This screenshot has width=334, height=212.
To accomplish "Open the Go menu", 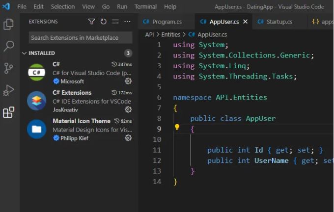I will (x=106, y=6).
